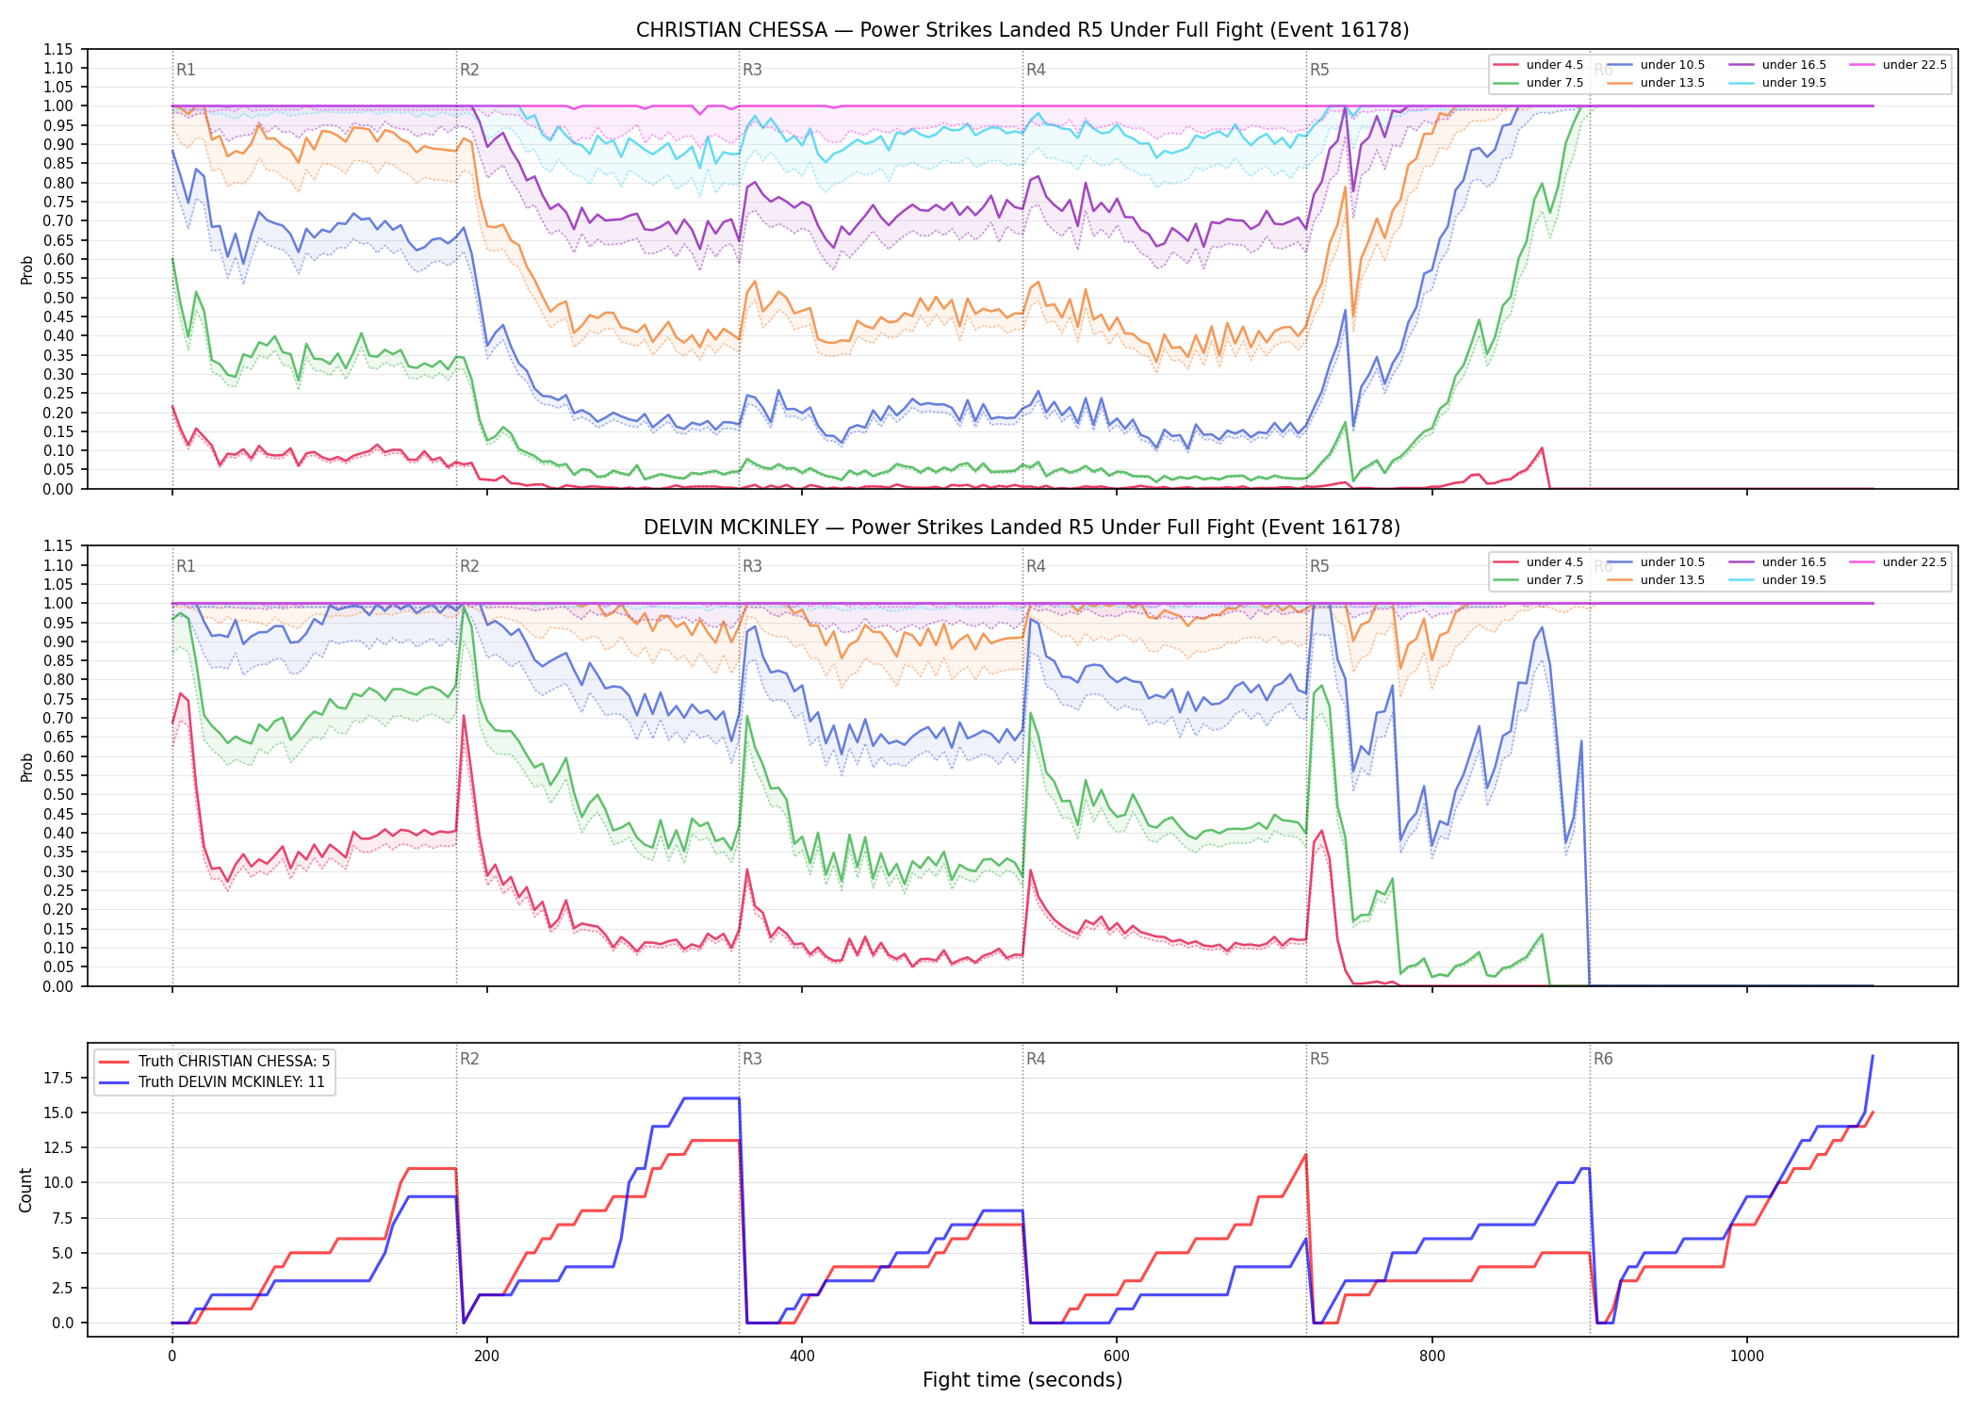Image resolution: width=1979 pixels, height=1413 pixels.
Task: Click the R4 round label in the Count chart
Action: click(1036, 1059)
